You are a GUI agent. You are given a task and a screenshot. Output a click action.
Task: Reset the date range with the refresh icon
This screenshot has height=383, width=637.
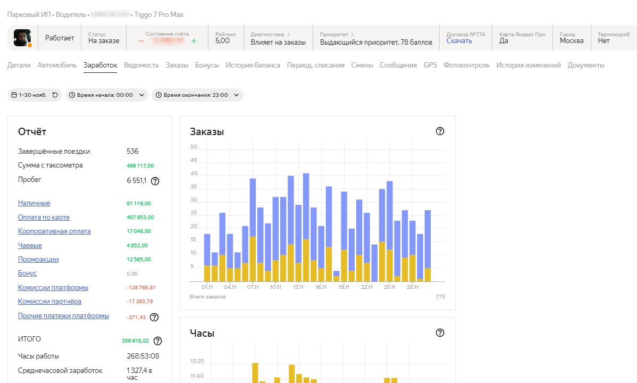[x=55, y=95]
